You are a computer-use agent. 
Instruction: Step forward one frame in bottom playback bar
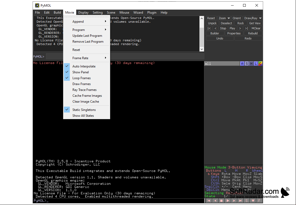pyautogui.click(x=234, y=201)
